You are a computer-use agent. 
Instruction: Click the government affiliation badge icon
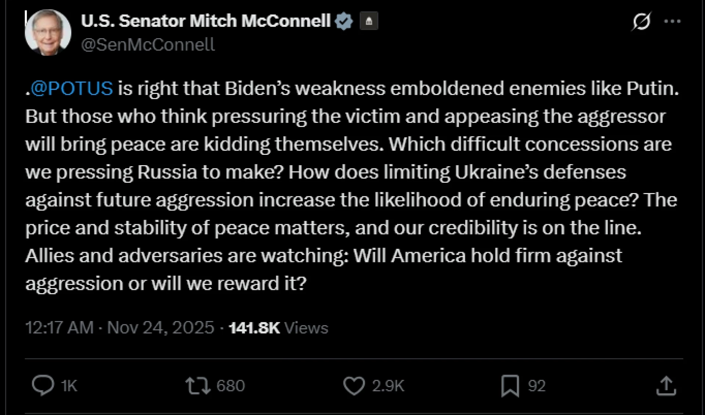point(369,21)
